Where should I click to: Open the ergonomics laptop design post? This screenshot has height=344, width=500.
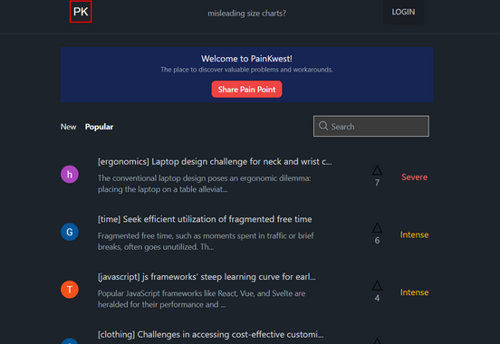pyautogui.click(x=215, y=162)
